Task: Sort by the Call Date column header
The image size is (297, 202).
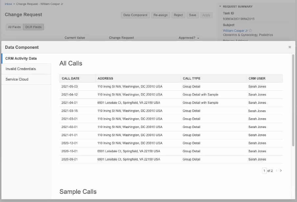Action: coord(71,79)
